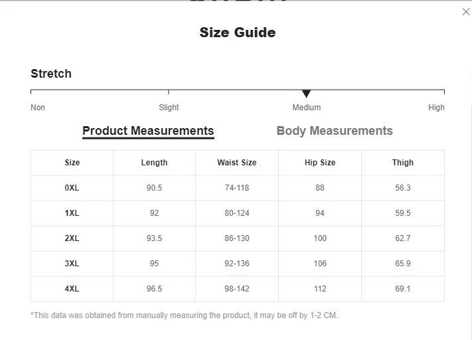This screenshot has height=340, width=472.
Task: Select the 0XL size row label
Action: tap(72, 188)
